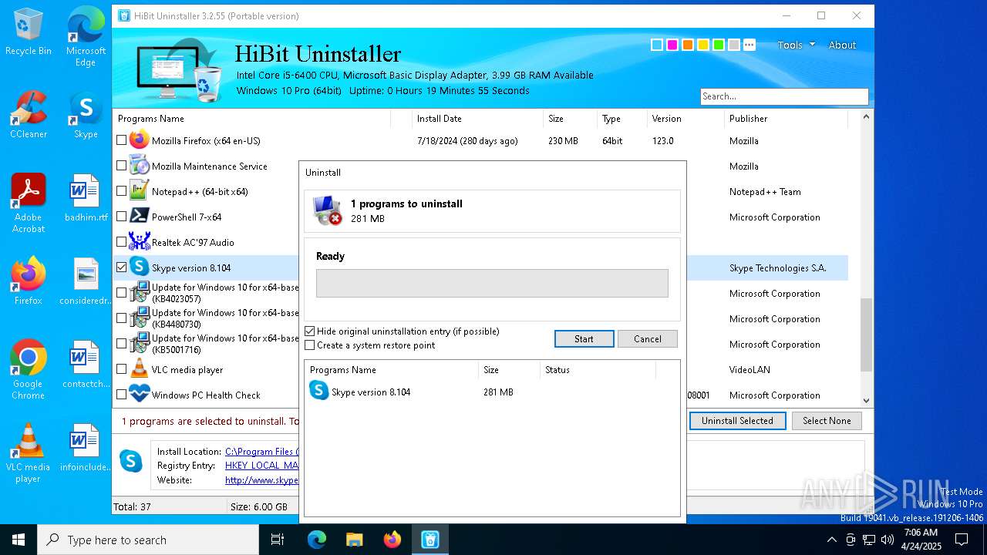
Task: Tick the Notepad++ checkbox
Action: pos(121,191)
